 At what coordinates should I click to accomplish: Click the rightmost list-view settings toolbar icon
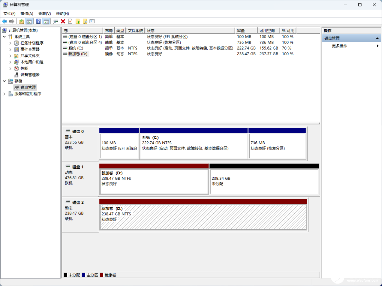pyautogui.click(x=92, y=21)
